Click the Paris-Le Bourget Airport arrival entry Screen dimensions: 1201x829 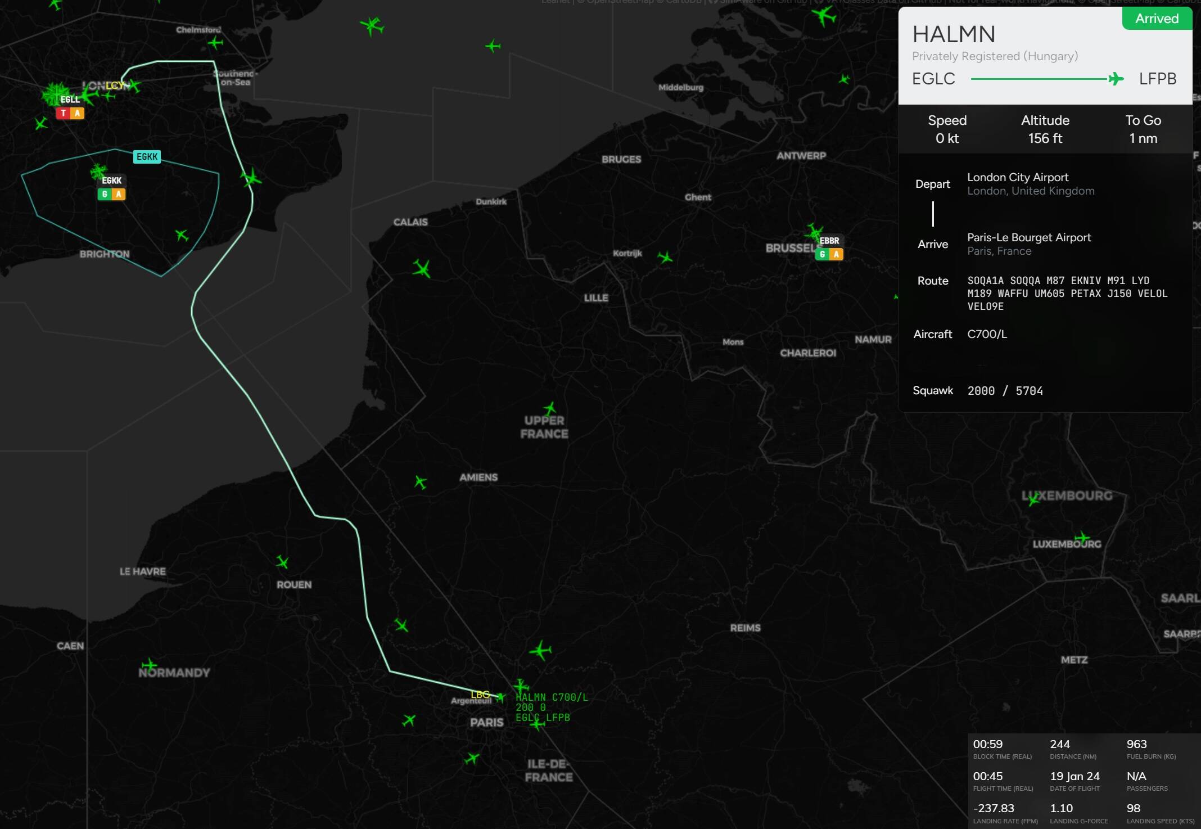coord(1028,237)
